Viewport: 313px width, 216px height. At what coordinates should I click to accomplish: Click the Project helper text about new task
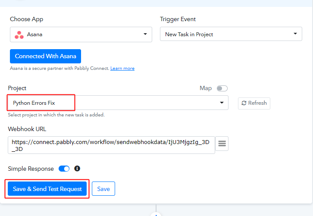[x=56, y=115]
